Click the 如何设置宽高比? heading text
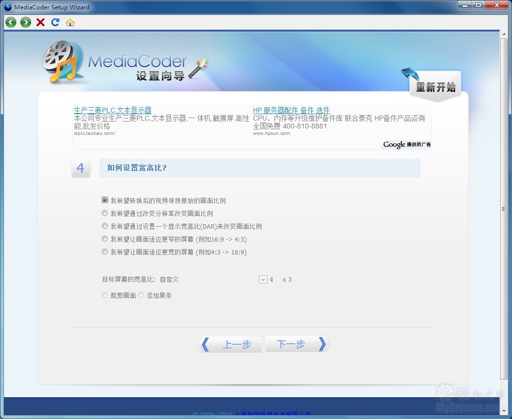This screenshot has height=419, width=512. 137,168
